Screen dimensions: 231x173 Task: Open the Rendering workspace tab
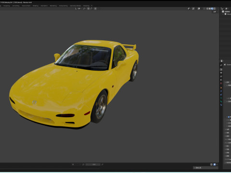click(x=53, y=6)
